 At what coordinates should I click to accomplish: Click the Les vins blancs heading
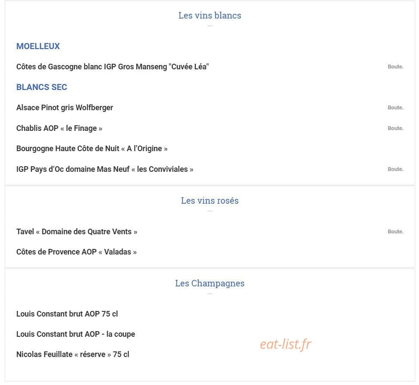point(210,16)
